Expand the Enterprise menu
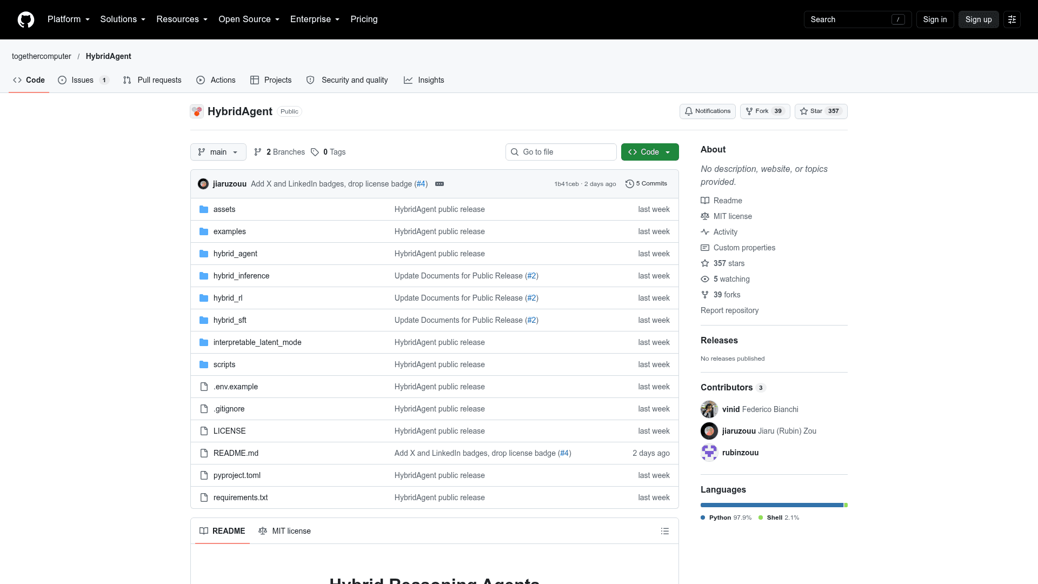The image size is (1038, 584). pyautogui.click(x=315, y=19)
